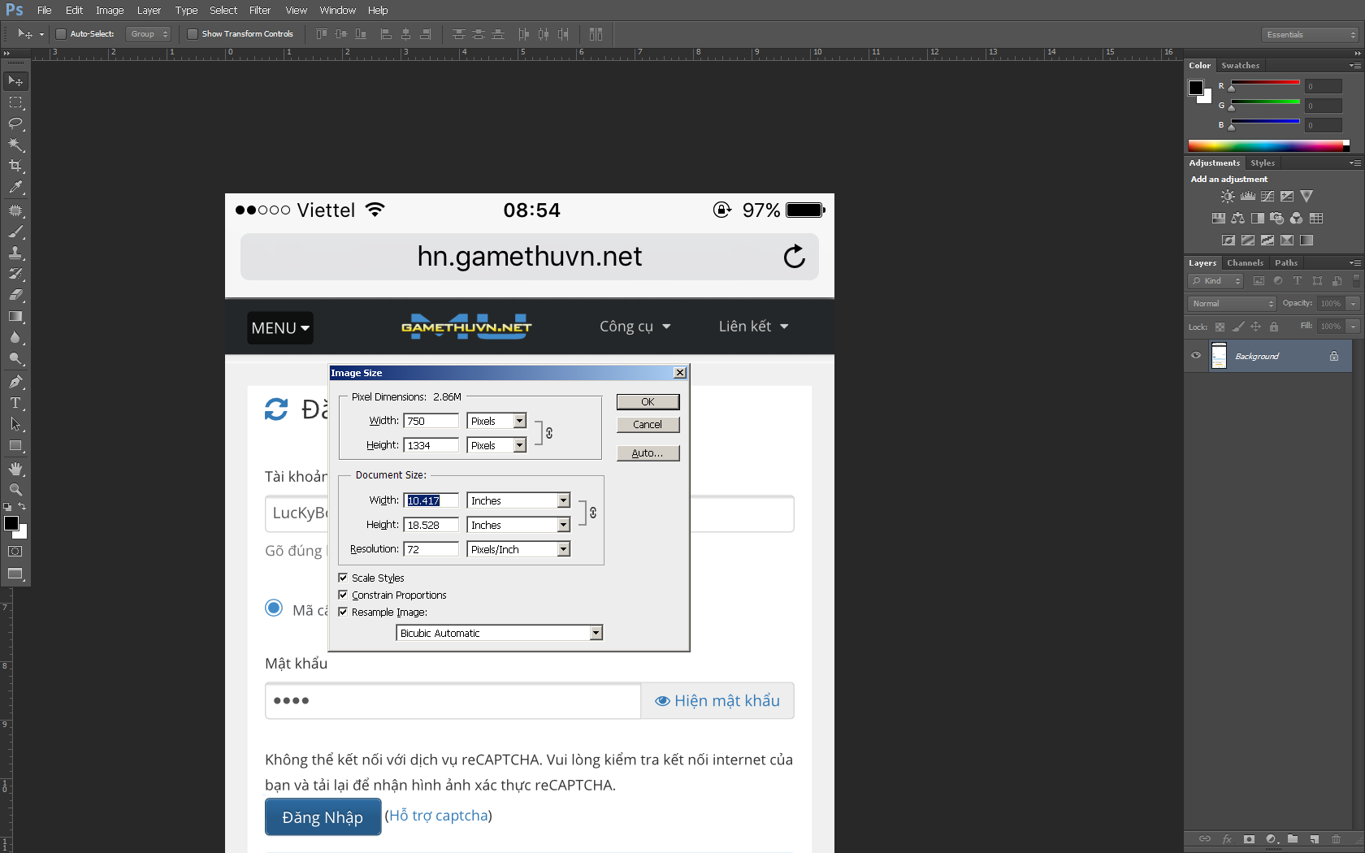Viewport: 1365px width, 853px height.
Task: Open document Width Inches dropdown
Action: pyautogui.click(x=563, y=500)
